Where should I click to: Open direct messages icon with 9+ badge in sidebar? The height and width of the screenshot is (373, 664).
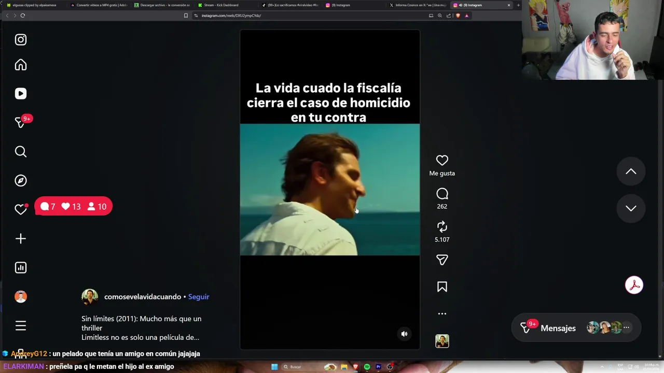pyautogui.click(x=21, y=122)
